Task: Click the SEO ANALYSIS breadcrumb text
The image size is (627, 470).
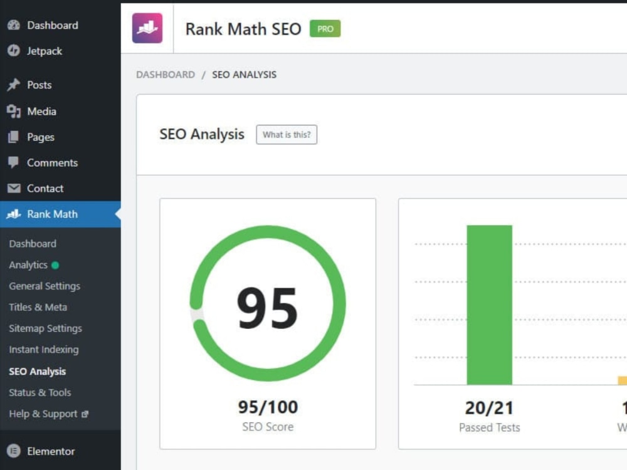Action: tap(244, 75)
